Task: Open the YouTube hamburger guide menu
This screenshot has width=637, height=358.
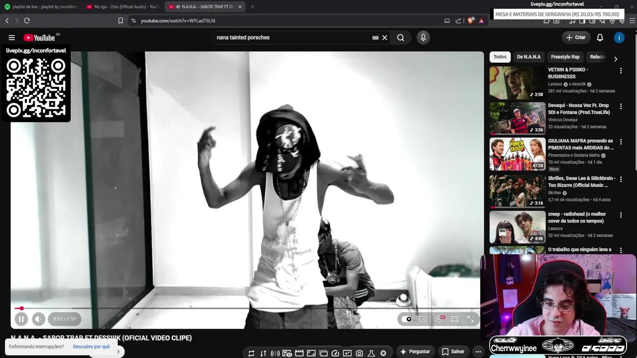Action: coord(11,37)
